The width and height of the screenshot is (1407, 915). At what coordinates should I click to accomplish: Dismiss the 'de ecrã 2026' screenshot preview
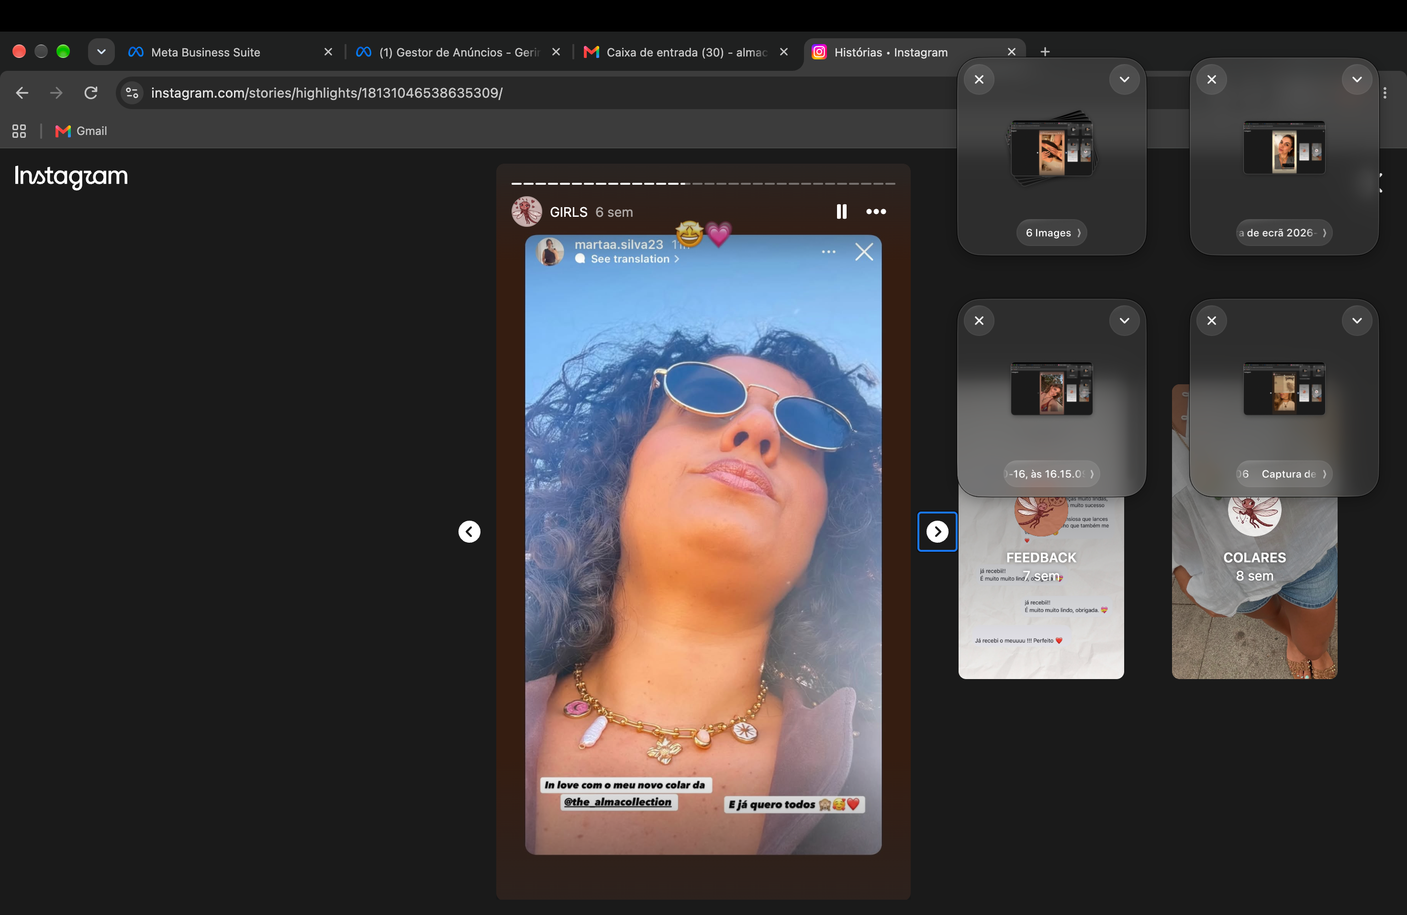[1211, 79]
